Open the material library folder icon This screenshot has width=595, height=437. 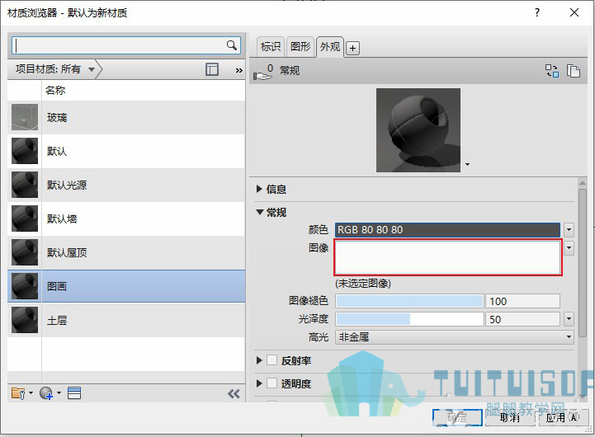pyautogui.click(x=18, y=393)
